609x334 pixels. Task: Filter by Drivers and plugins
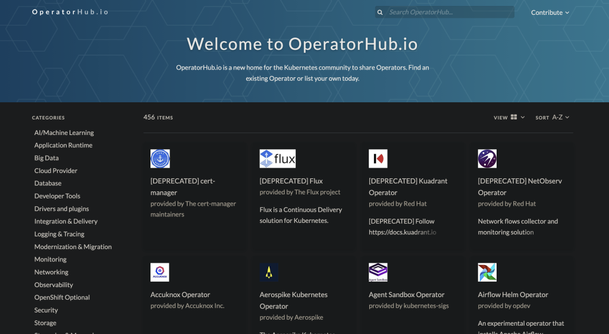click(x=61, y=209)
